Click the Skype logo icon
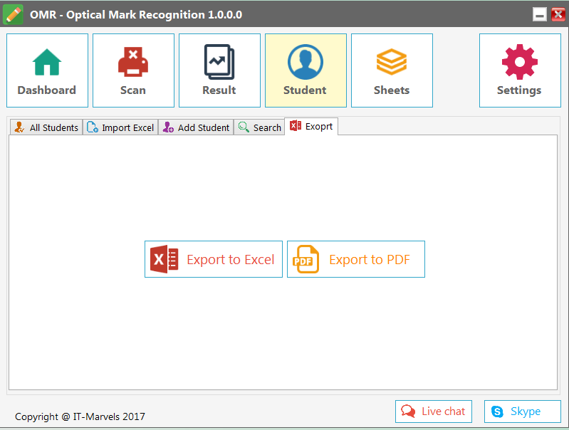This screenshot has width=569, height=430. click(497, 411)
